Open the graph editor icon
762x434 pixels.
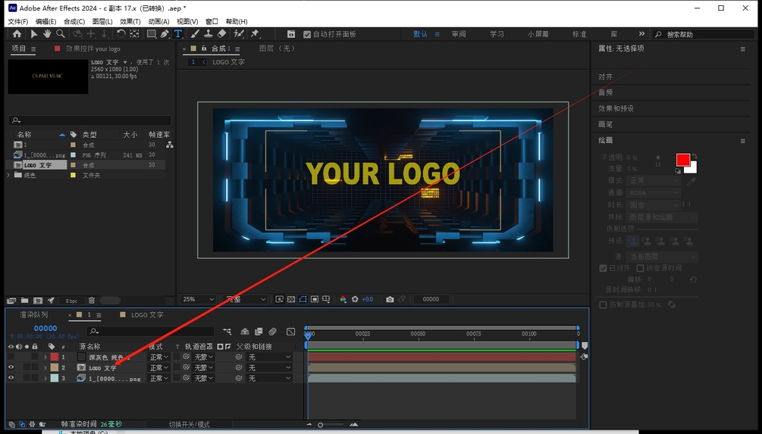(x=290, y=332)
